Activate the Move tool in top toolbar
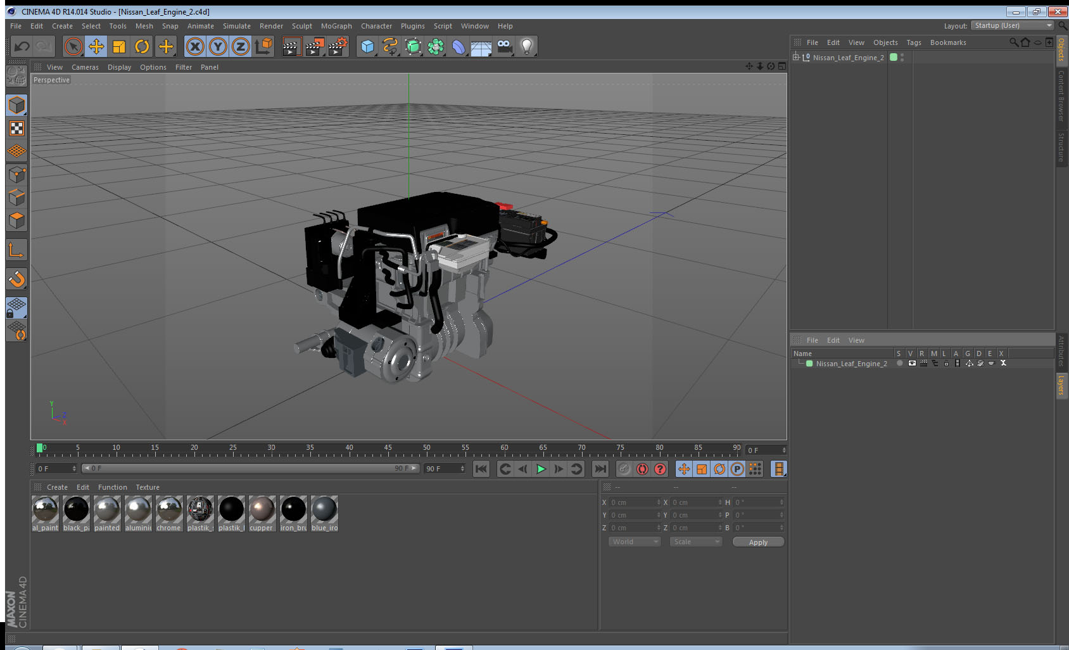The image size is (1069, 650). 96,46
